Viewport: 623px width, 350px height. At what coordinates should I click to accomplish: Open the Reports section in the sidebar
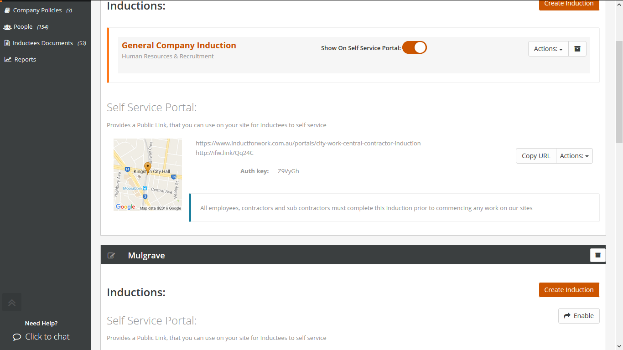(x=25, y=59)
